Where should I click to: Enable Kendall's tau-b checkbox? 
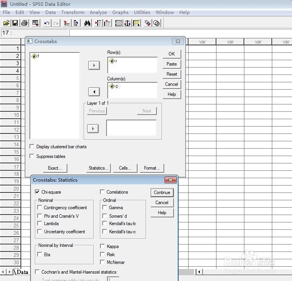(105, 223)
